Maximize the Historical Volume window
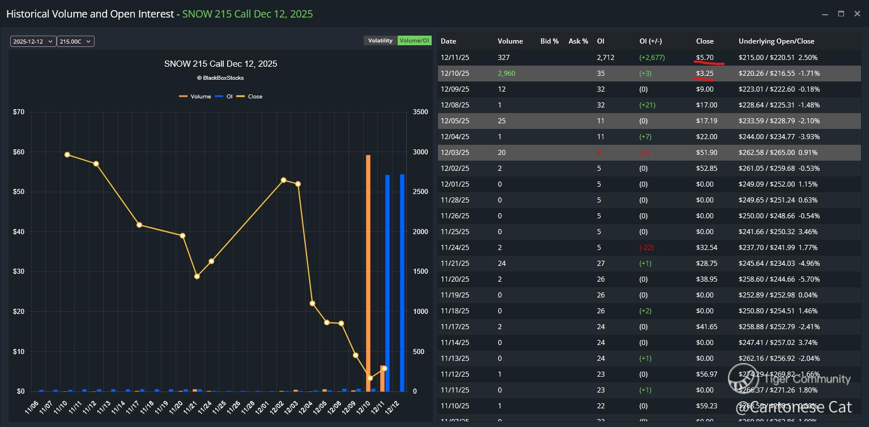869x427 pixels. click(x=841, y=14)
